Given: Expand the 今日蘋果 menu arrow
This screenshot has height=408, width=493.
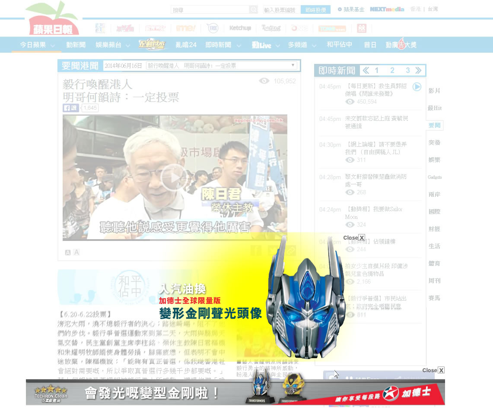Looking at the screenshot, I should [x=53, y=45].
